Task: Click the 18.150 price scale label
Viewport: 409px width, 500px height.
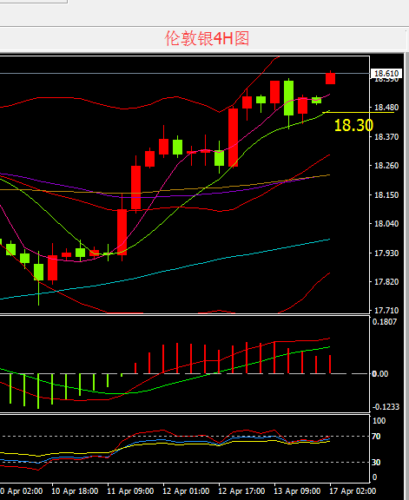Action: click(x=386, y=194)
